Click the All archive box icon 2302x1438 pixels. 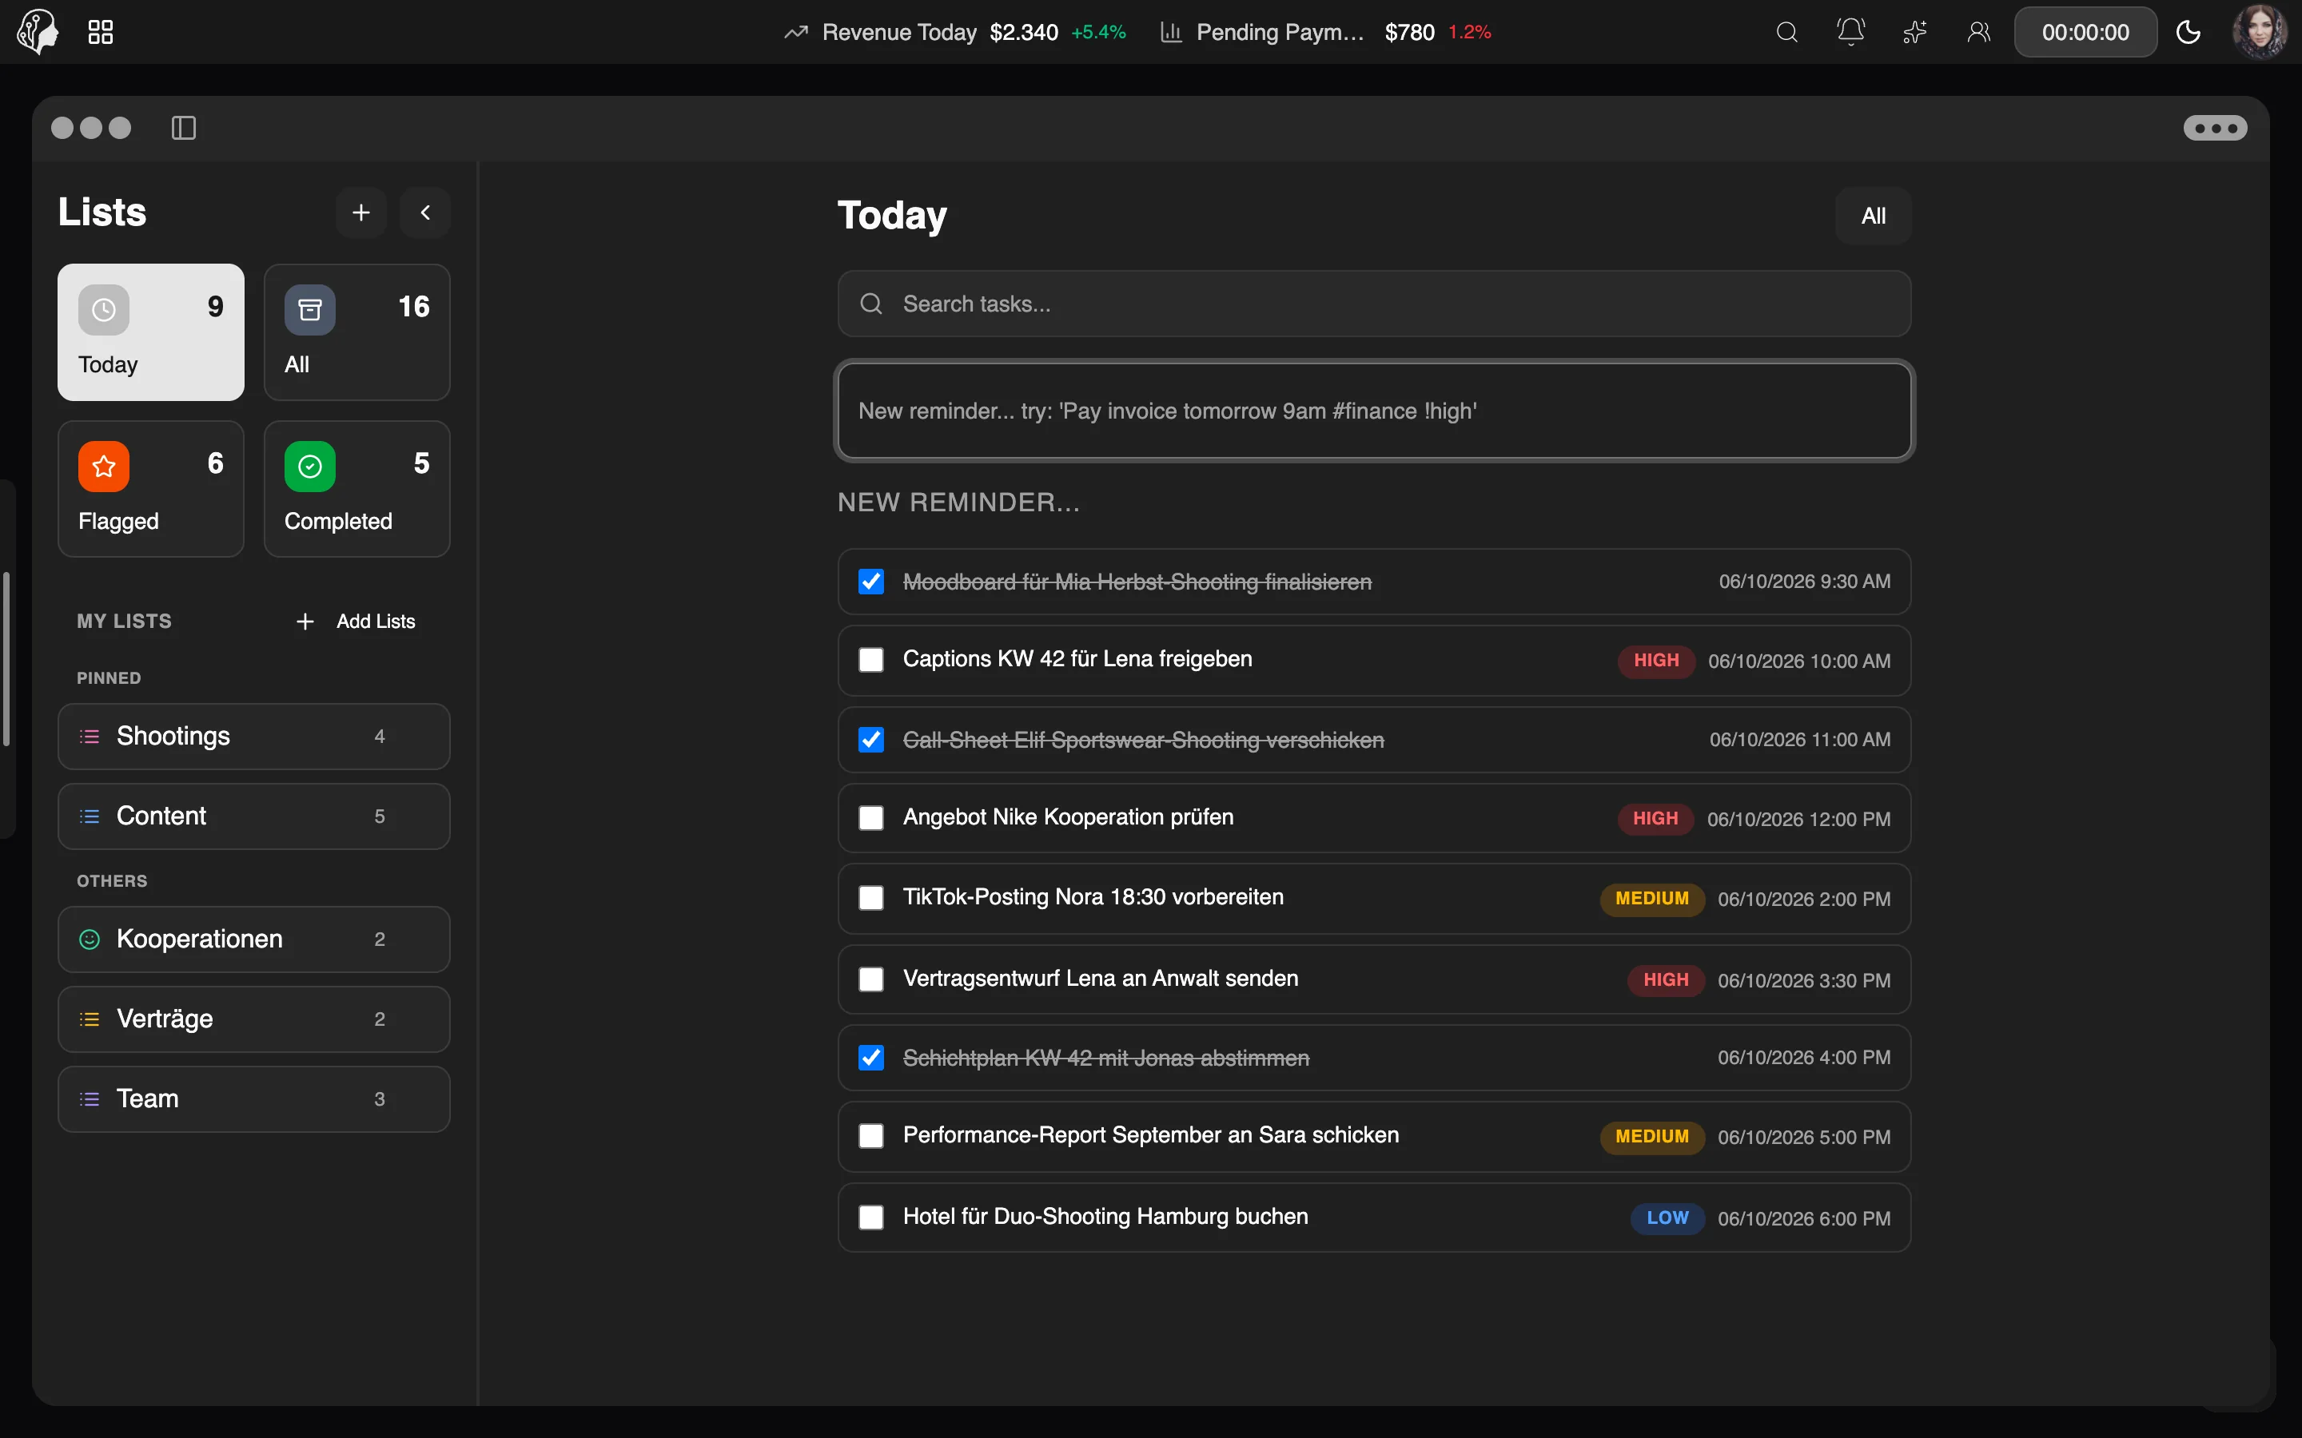[x=310, y=310]
